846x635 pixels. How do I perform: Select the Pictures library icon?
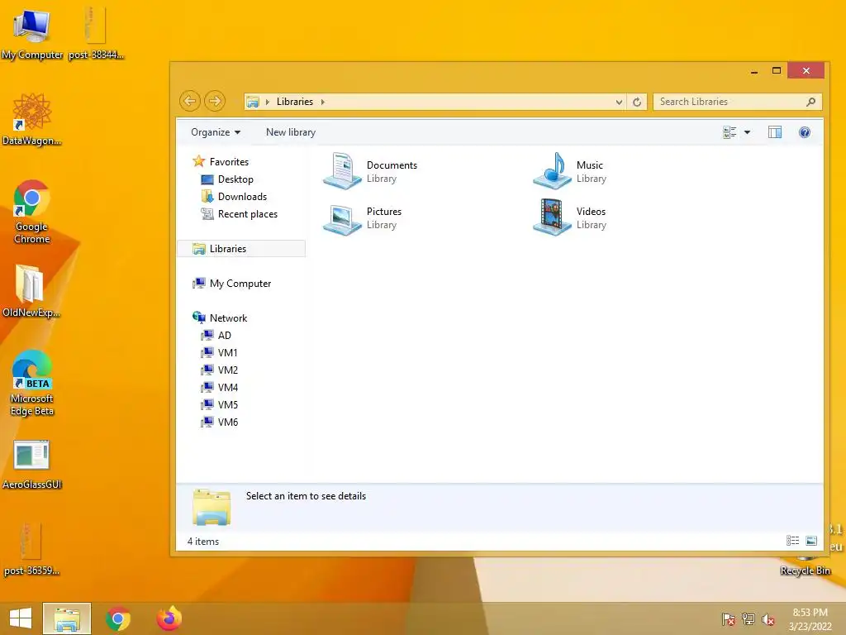[342, 218]
